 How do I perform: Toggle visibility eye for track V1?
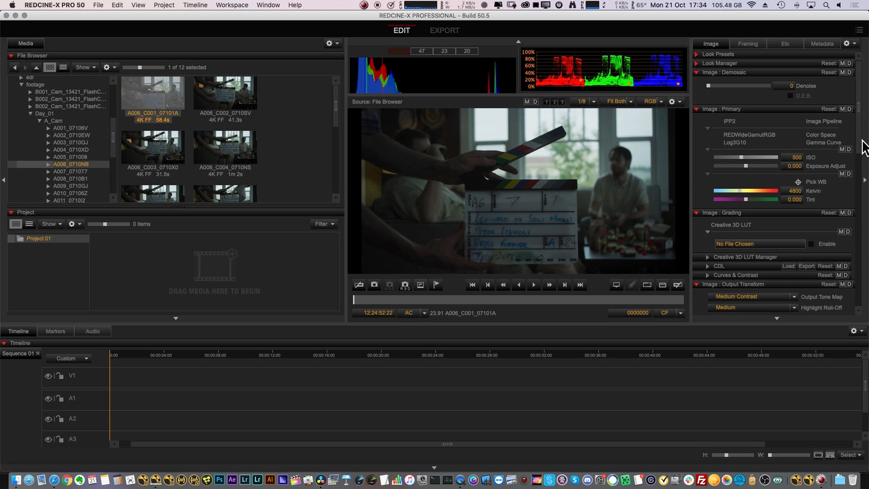48,376
